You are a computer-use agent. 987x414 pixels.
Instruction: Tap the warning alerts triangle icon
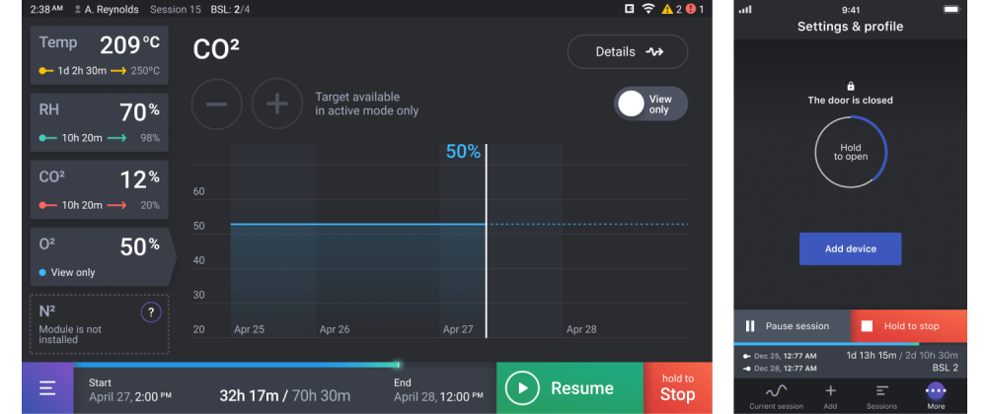667,9
